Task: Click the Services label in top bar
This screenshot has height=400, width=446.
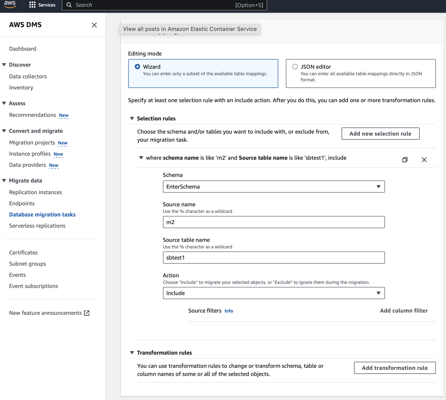Action: pyautogui.click(x=47, y=5)
